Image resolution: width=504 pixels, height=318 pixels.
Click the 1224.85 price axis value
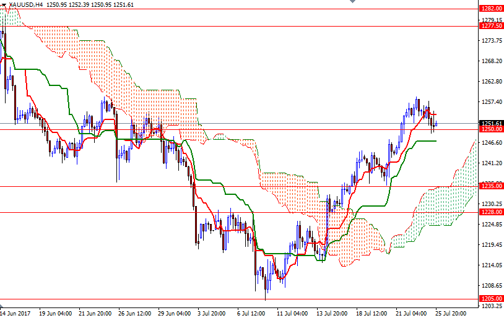tap(492, 224)
